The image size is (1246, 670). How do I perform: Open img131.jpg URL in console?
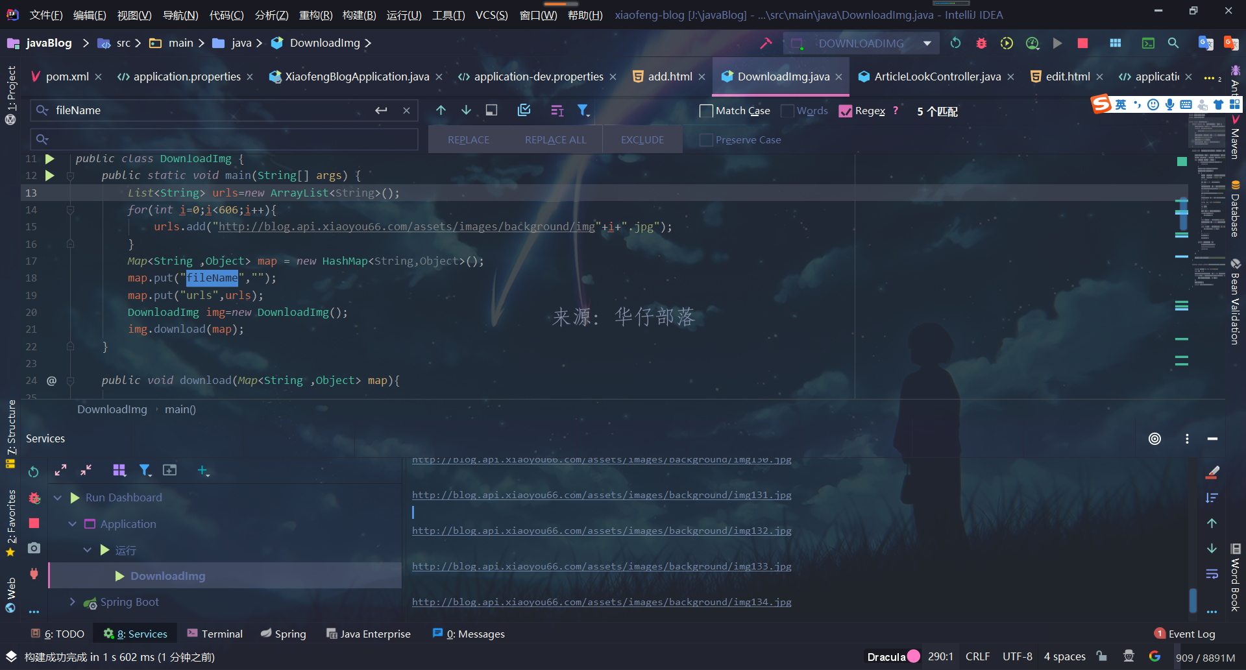click(602, 495)
